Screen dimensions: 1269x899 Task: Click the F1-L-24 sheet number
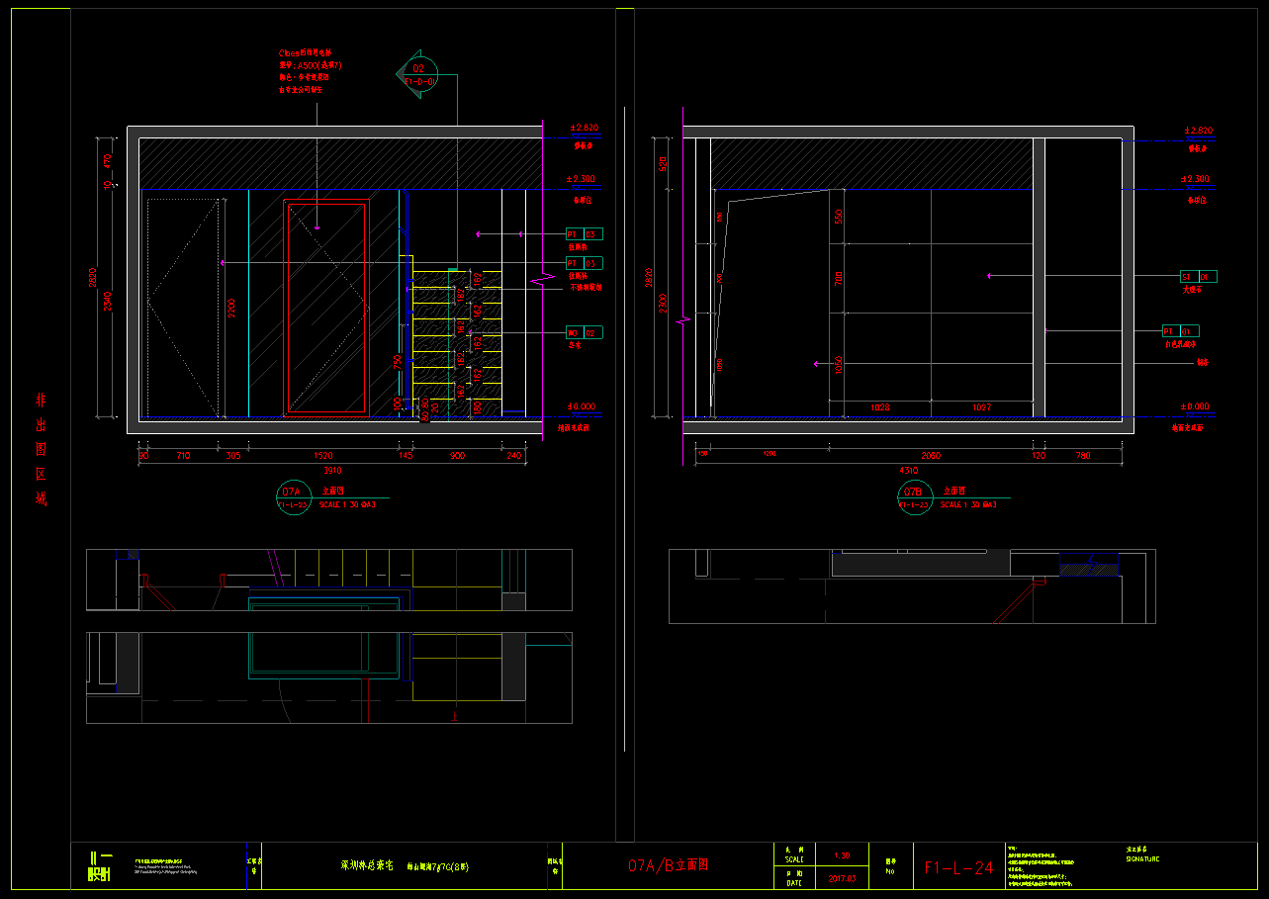[x=958, y=867]
